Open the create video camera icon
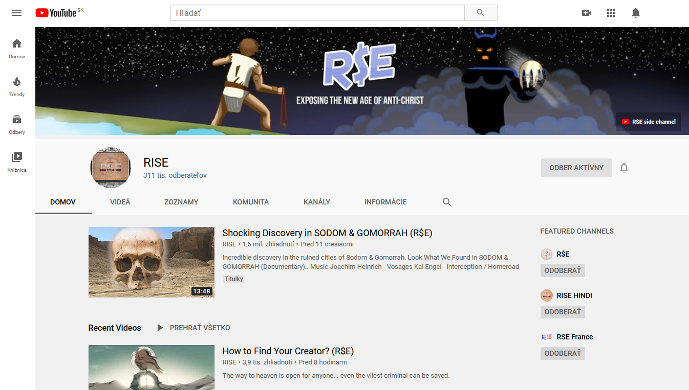The height and width of the screenshot is (390, 689). (x=587, y=13)
